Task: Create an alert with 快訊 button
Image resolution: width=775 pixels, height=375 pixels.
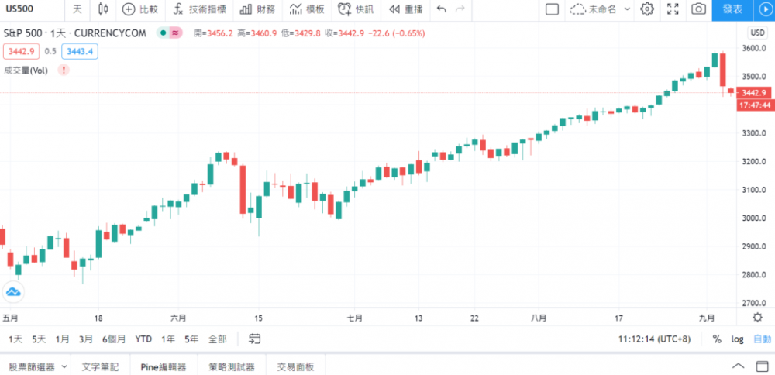Action: (356, 9)
